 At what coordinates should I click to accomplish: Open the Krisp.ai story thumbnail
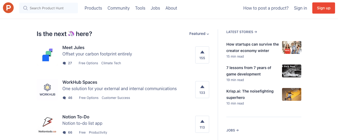[x=292, y=94]
